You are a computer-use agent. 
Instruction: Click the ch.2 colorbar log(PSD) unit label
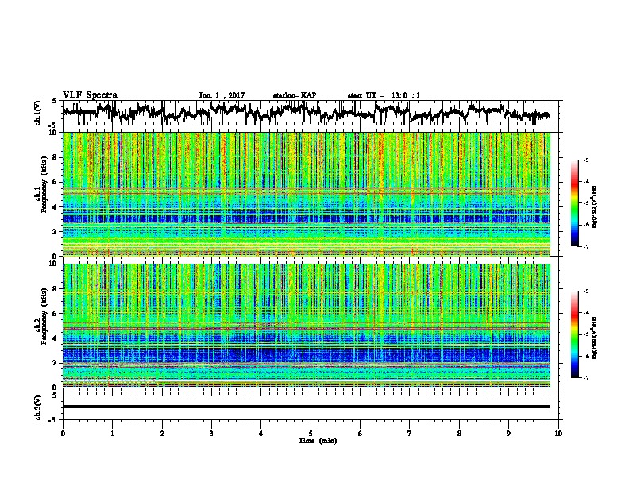click(594, 337)
